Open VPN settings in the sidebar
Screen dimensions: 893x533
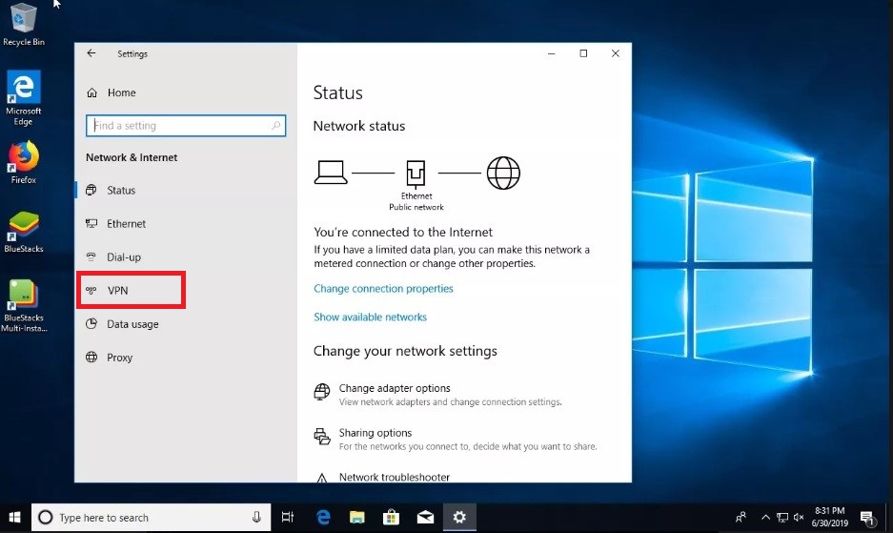(x=117, y=291)
